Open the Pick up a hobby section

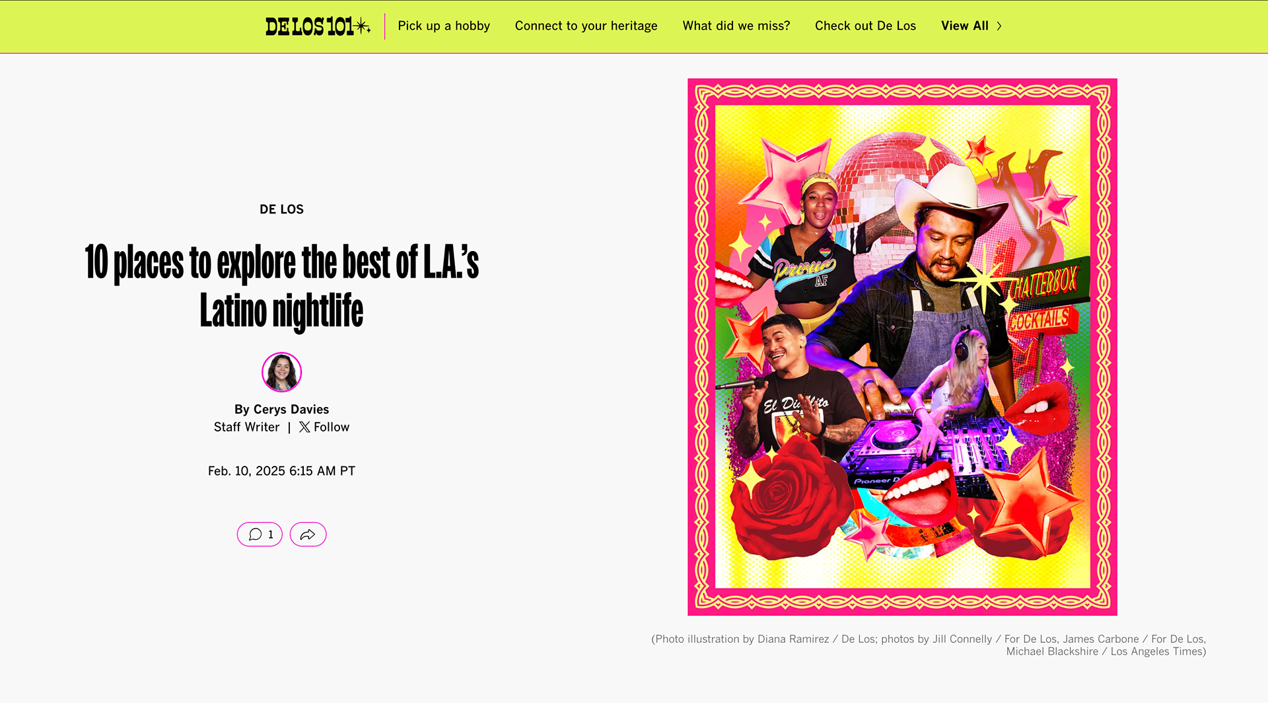[444, 26]
